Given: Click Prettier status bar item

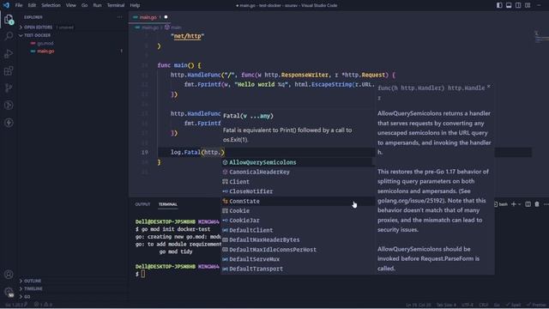Looking at the screenshot, I should click(536, 305).
